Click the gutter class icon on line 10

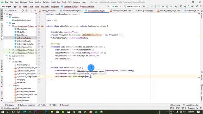pyautogui.click(x=42, y=26)
